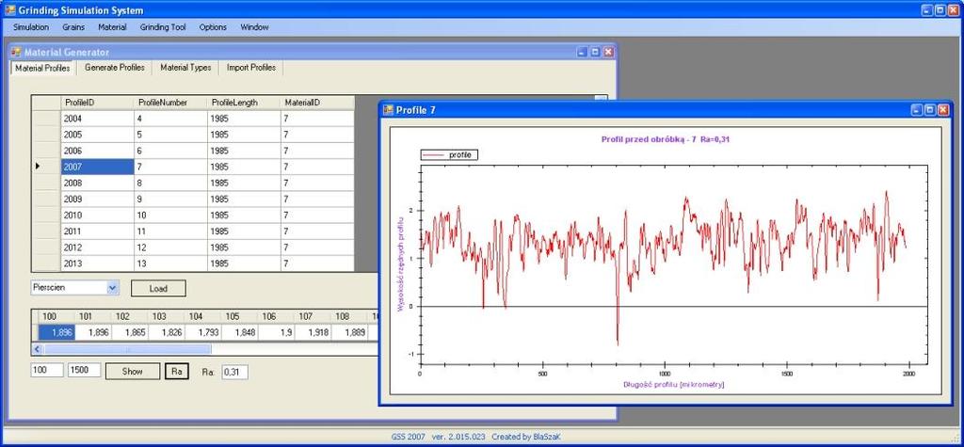
Task: Click the Profile 7 window icon
Action: click(388, 110)
